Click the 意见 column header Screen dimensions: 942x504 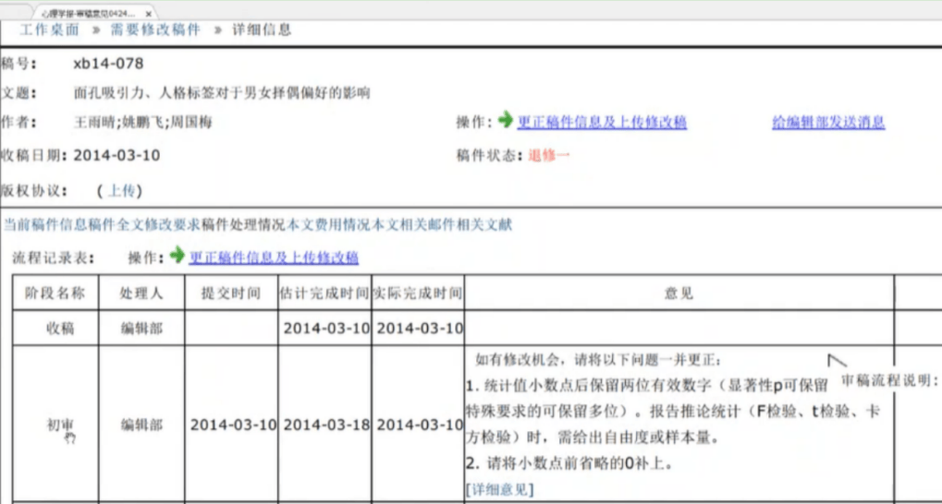[678, 294]
